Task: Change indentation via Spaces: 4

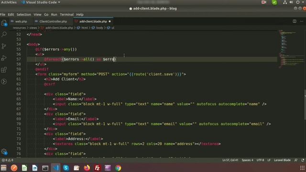Action: [248, 160]
